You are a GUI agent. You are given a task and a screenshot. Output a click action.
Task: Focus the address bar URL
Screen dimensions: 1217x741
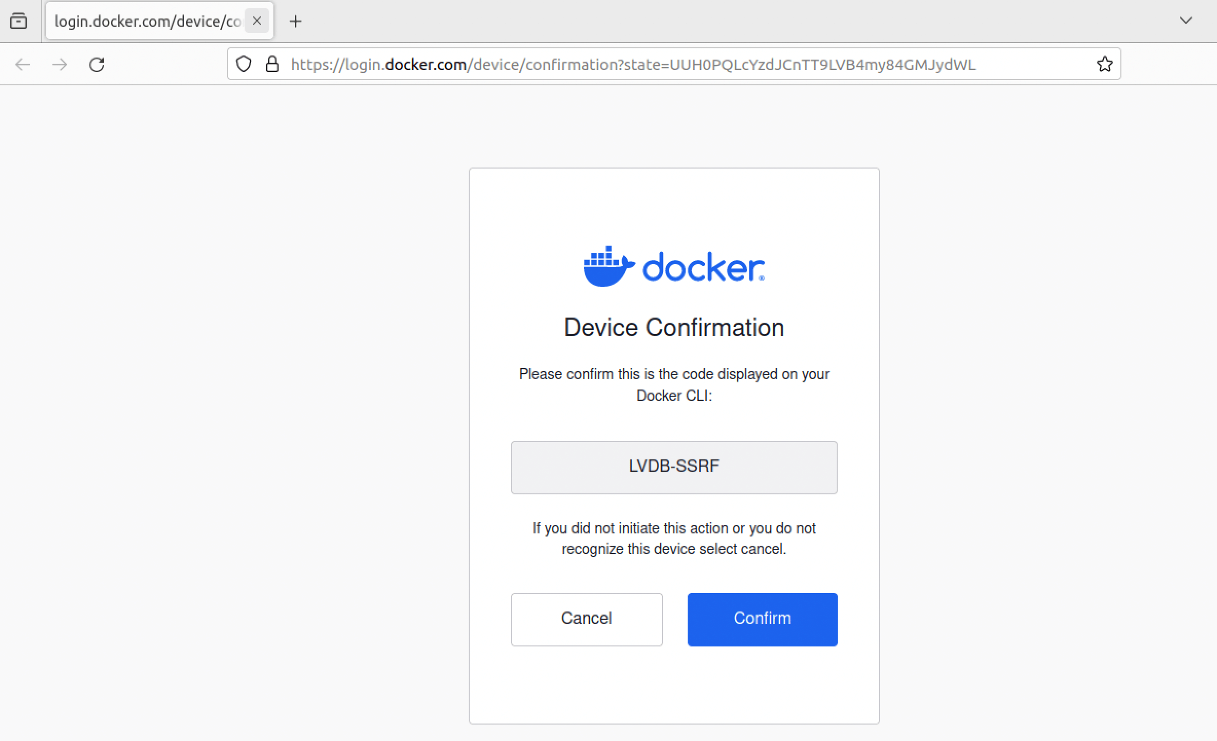tap(632, 64)
